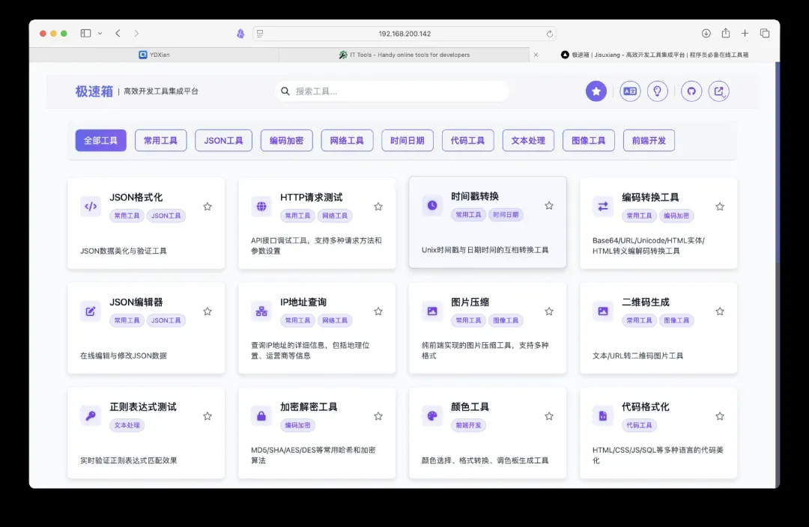This screenshot has height=527, width=809.
Task: Open the GitHub icon link
Action: (x=691, y=91)
